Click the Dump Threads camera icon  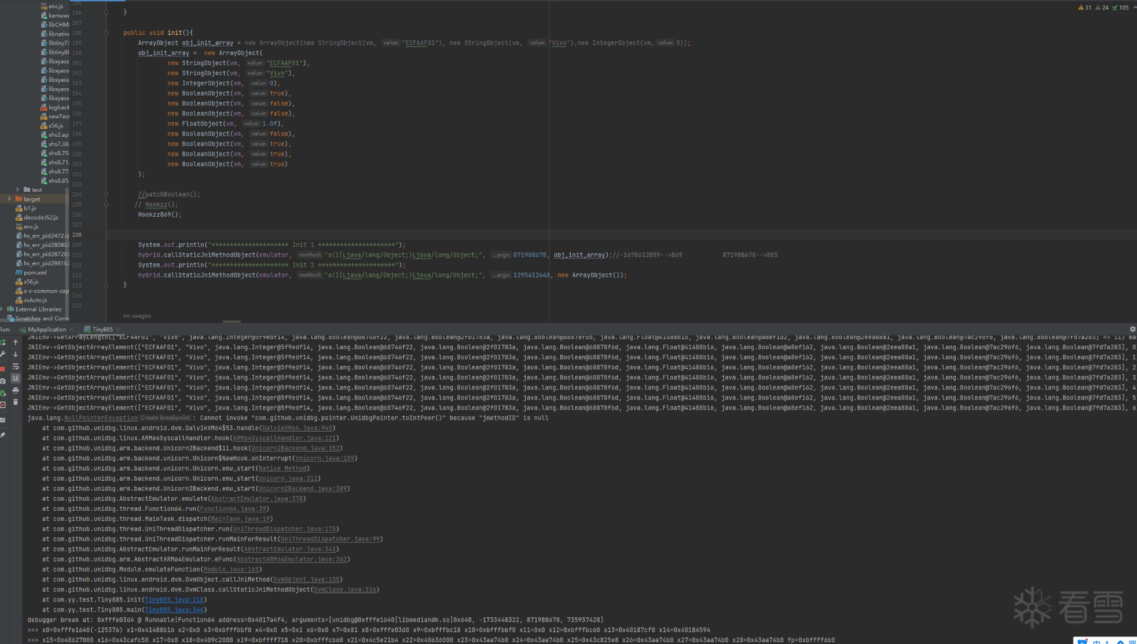(3, 381)
